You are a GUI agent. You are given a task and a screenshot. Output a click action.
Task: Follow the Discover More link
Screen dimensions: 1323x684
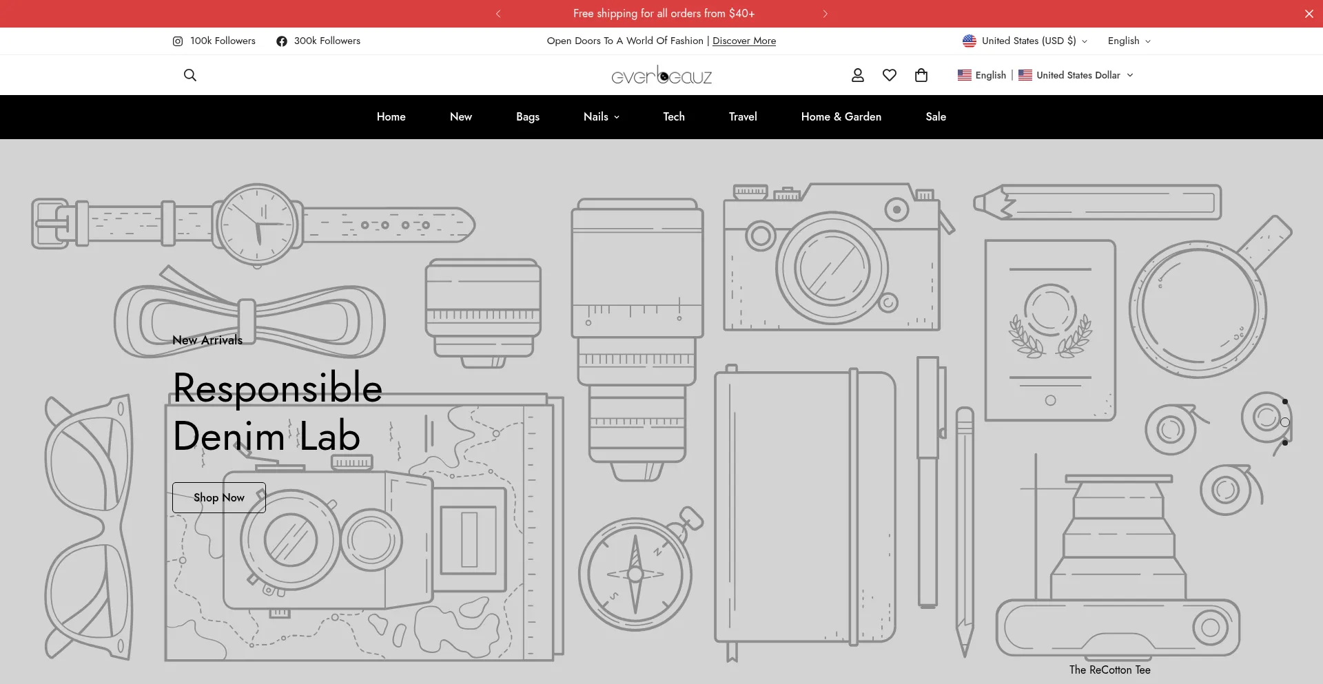[743, 41]
